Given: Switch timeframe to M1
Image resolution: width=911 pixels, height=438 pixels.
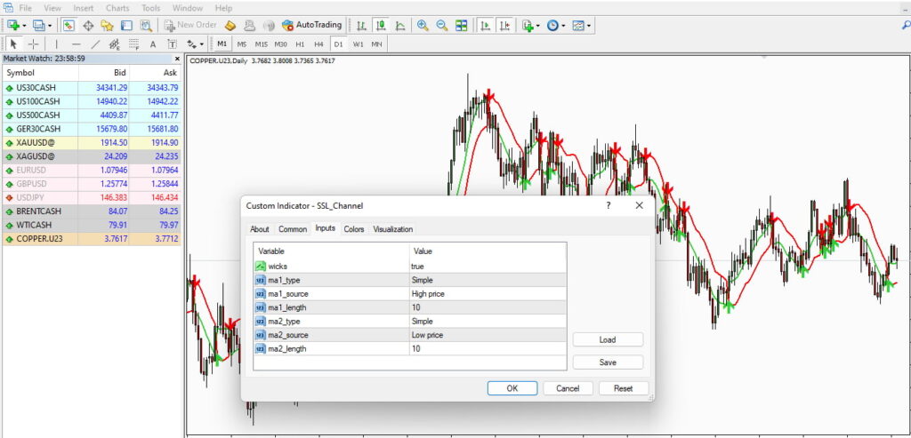Looking at the screenshot, I should (x=222, y=44).
